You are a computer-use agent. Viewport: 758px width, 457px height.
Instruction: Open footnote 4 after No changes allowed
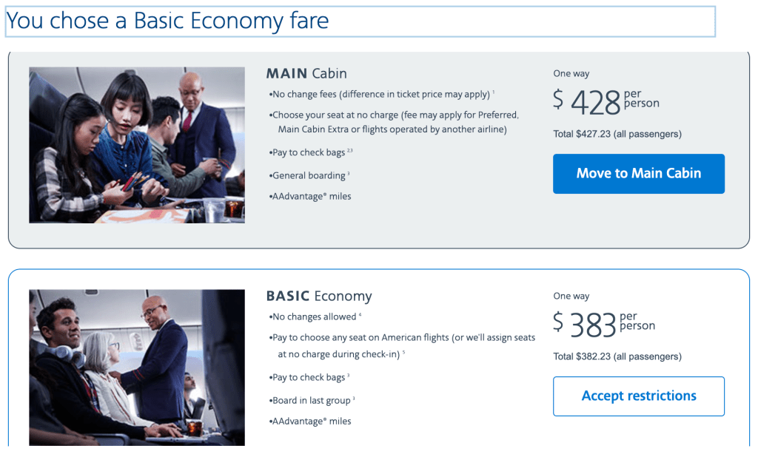point(360,315)
